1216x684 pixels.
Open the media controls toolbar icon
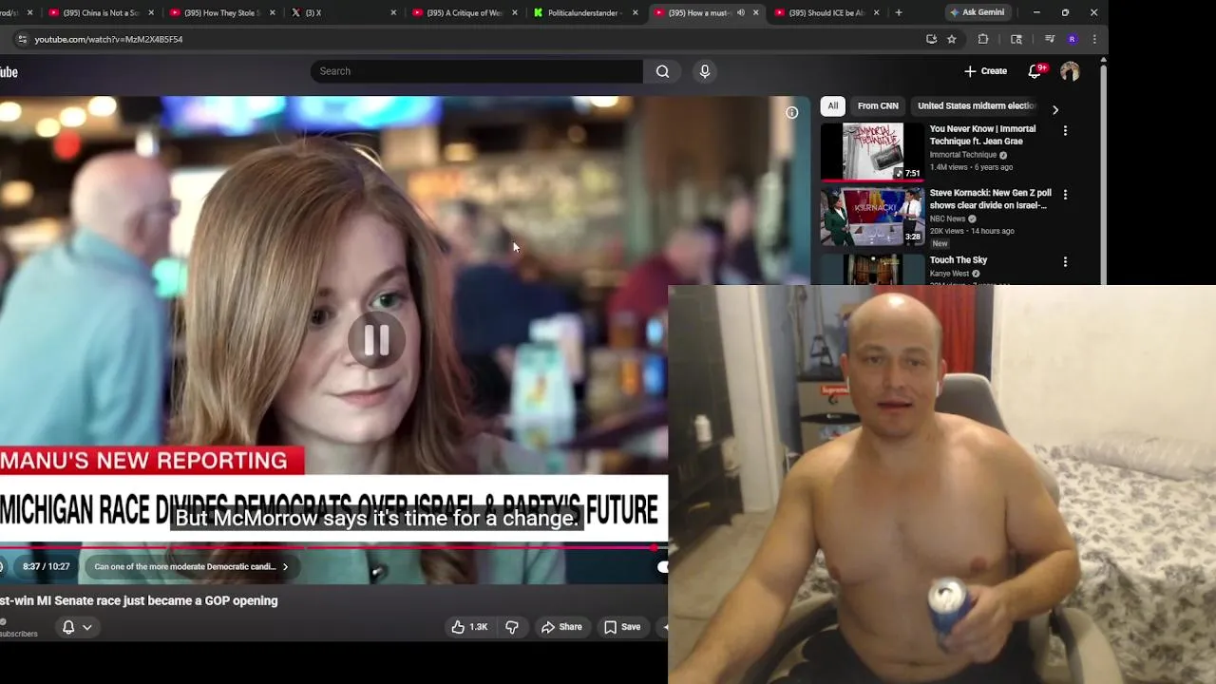coord(1050,40)
